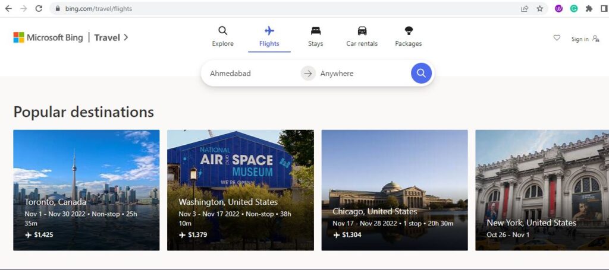This screenshot has width=609, height=270.
Task: Switch to the Stays tab
Action: tap(315, 36)
